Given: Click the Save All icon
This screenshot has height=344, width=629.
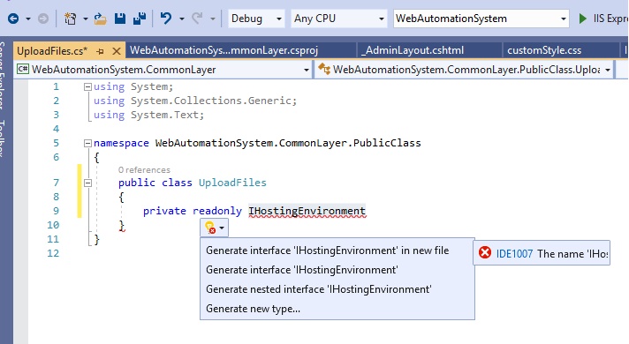Looking at the screenshot, I should tap(140, 19).
